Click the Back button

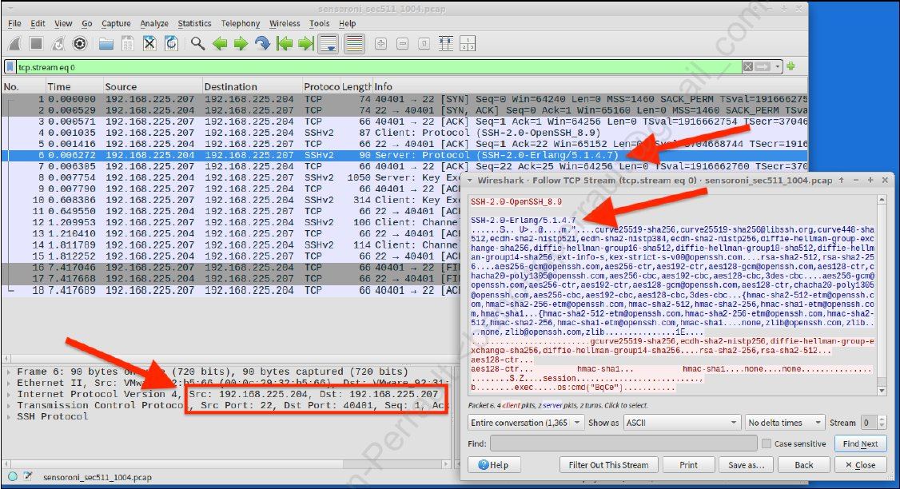point(803,465)
